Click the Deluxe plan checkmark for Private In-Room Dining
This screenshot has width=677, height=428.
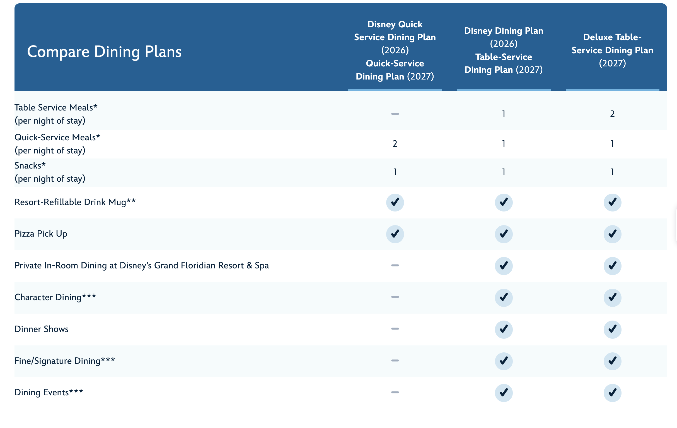point(612,266)
